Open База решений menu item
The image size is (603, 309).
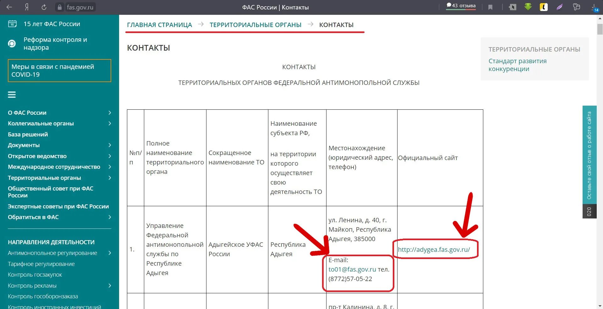point(28,134)
